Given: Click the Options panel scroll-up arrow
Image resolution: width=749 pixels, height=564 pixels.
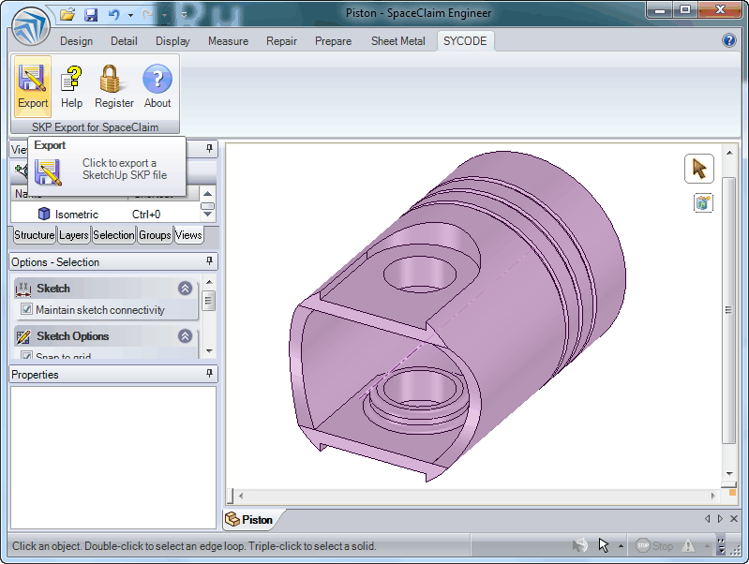Looking at the screenshot, I should tap(209, 282).
